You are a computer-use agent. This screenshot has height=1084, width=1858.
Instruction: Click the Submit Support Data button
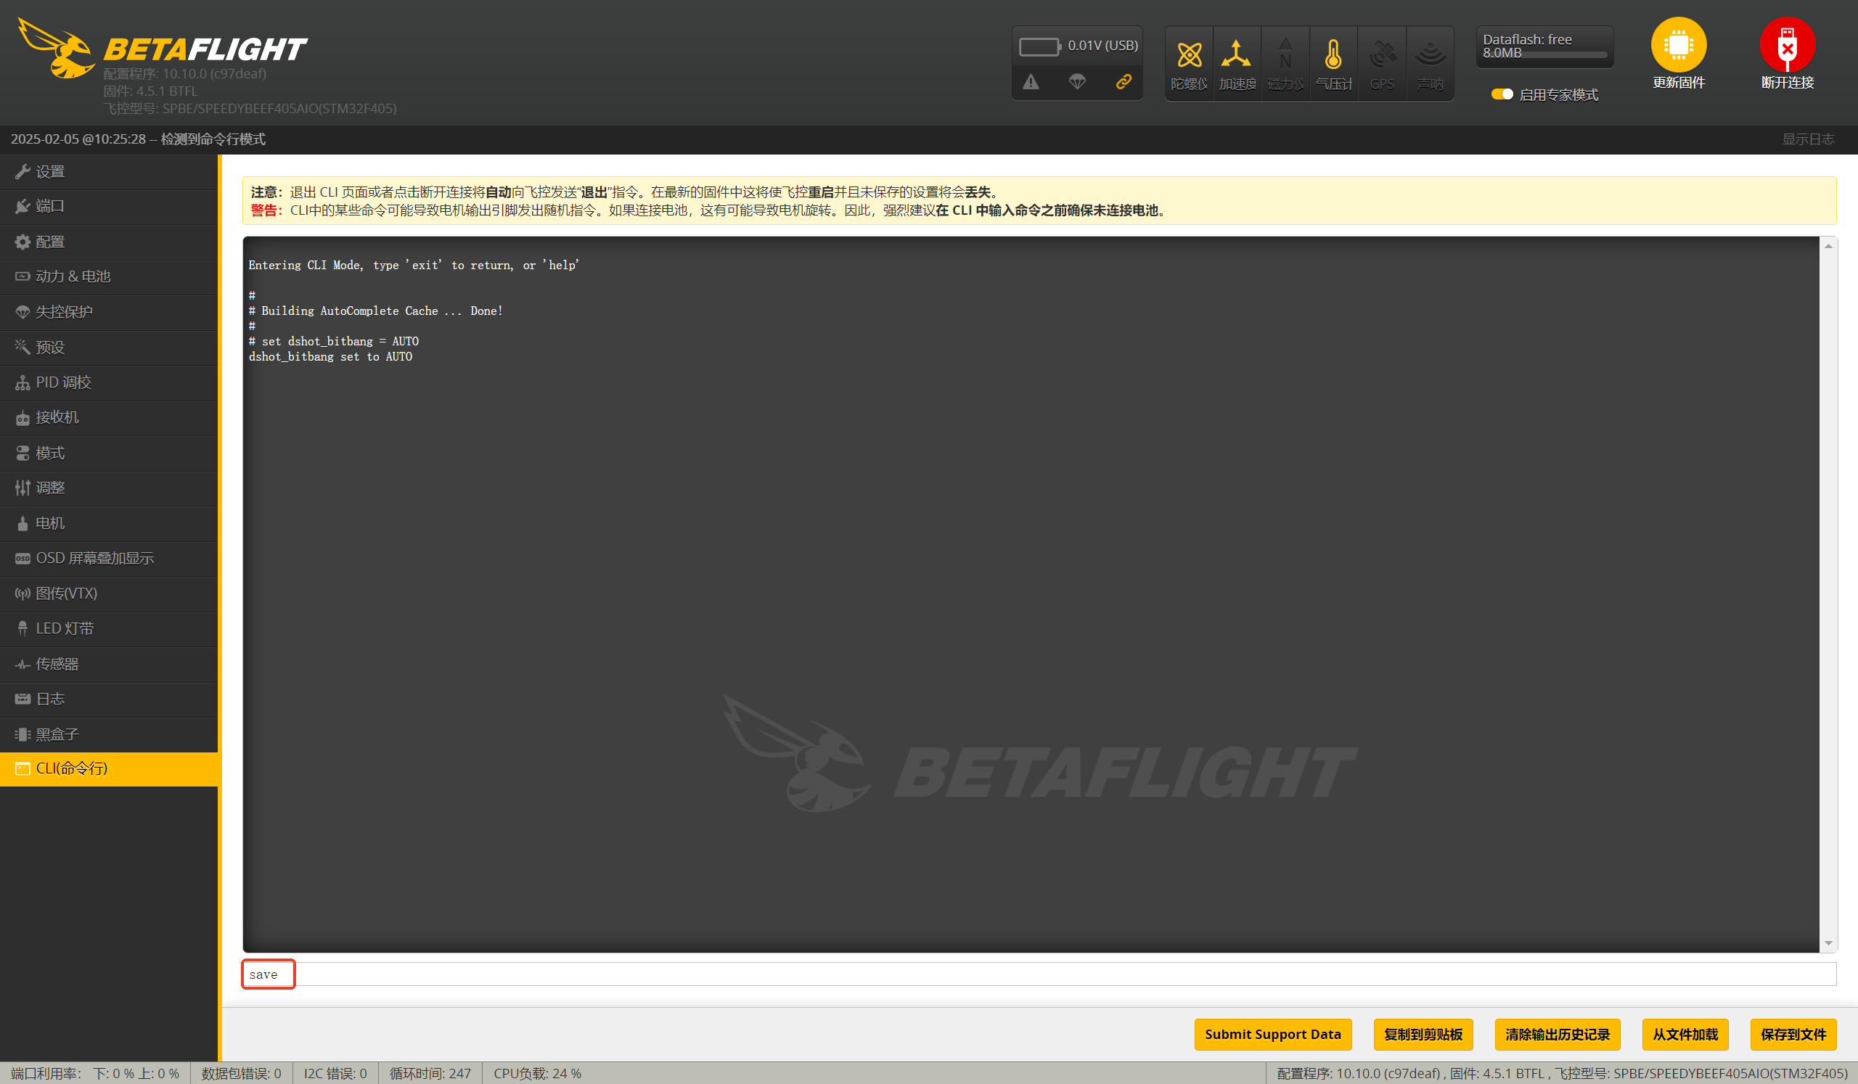click(x=1272, y=1035)
